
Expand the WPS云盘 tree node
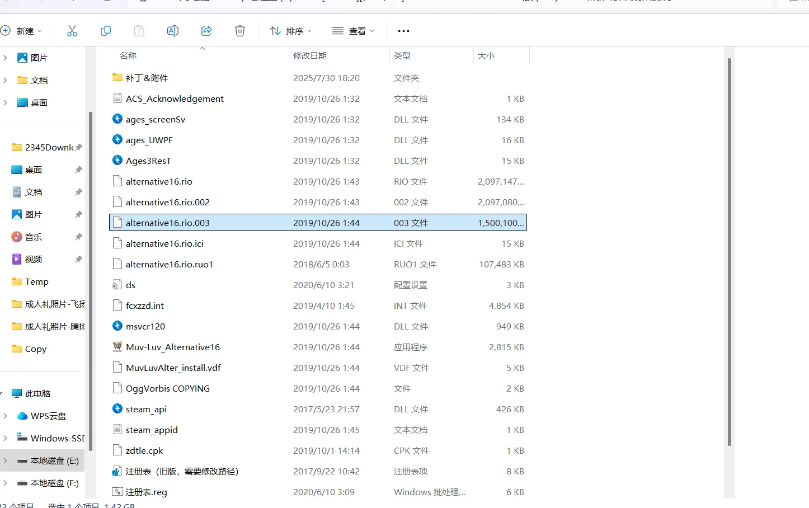(6, 416)
